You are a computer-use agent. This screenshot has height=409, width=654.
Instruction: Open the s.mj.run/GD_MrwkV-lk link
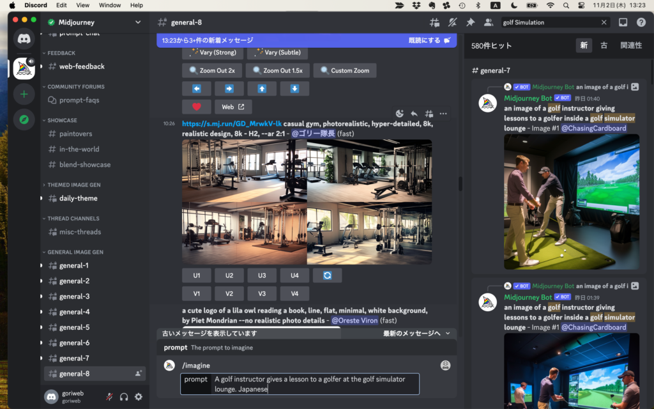(x=232, y=124)
